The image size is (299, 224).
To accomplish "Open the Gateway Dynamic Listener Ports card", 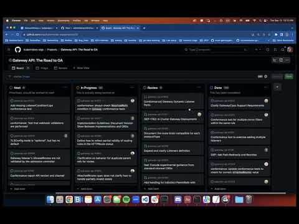I will 173,101.
